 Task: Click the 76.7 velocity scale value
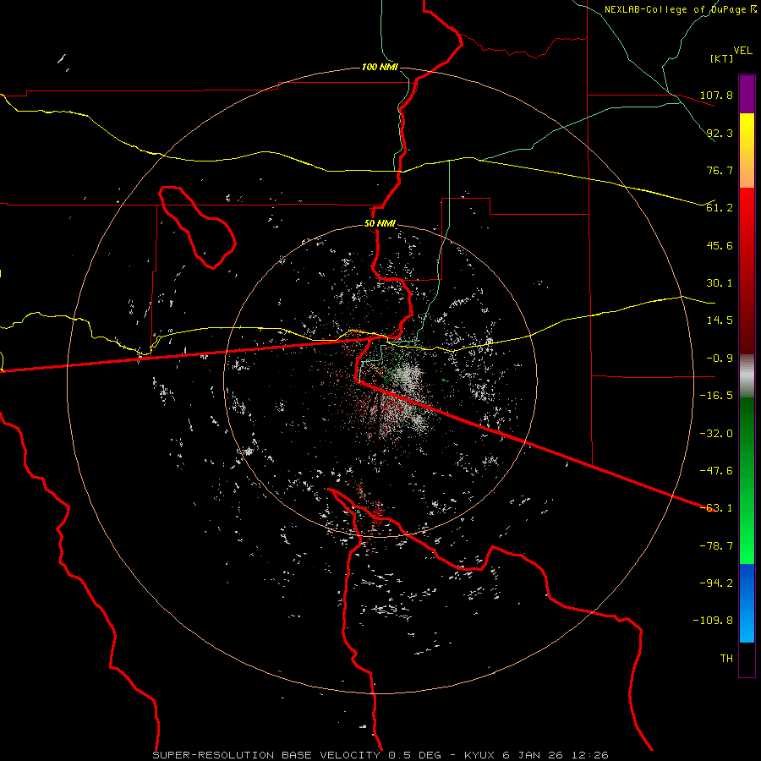[x=720, y=170]
